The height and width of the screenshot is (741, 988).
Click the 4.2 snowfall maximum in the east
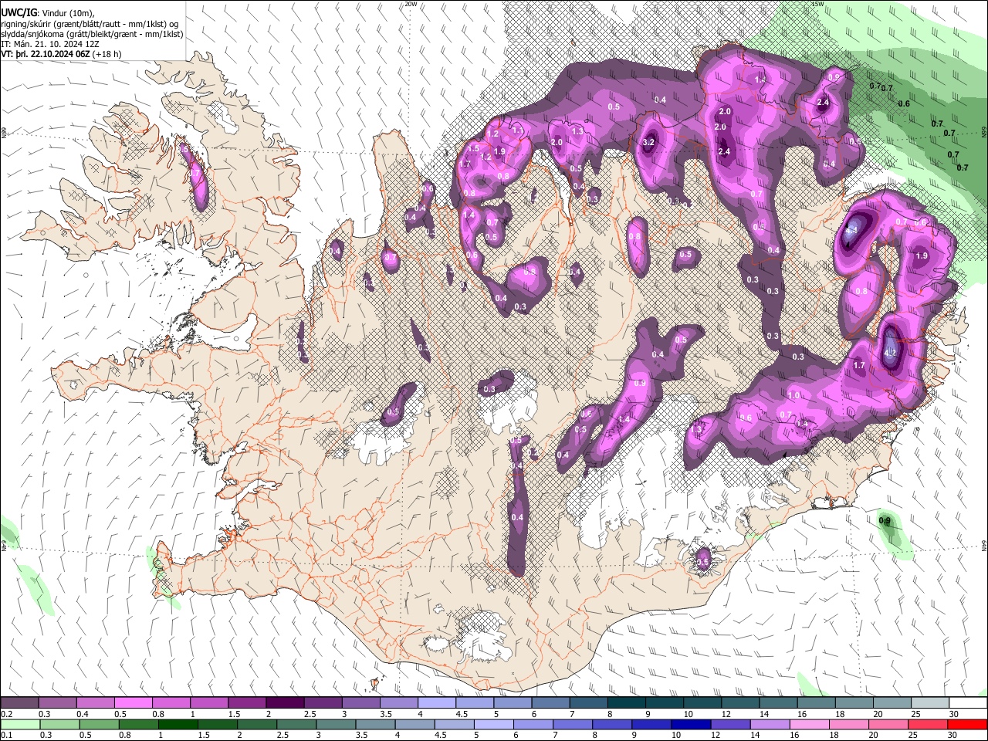[890, 353]
